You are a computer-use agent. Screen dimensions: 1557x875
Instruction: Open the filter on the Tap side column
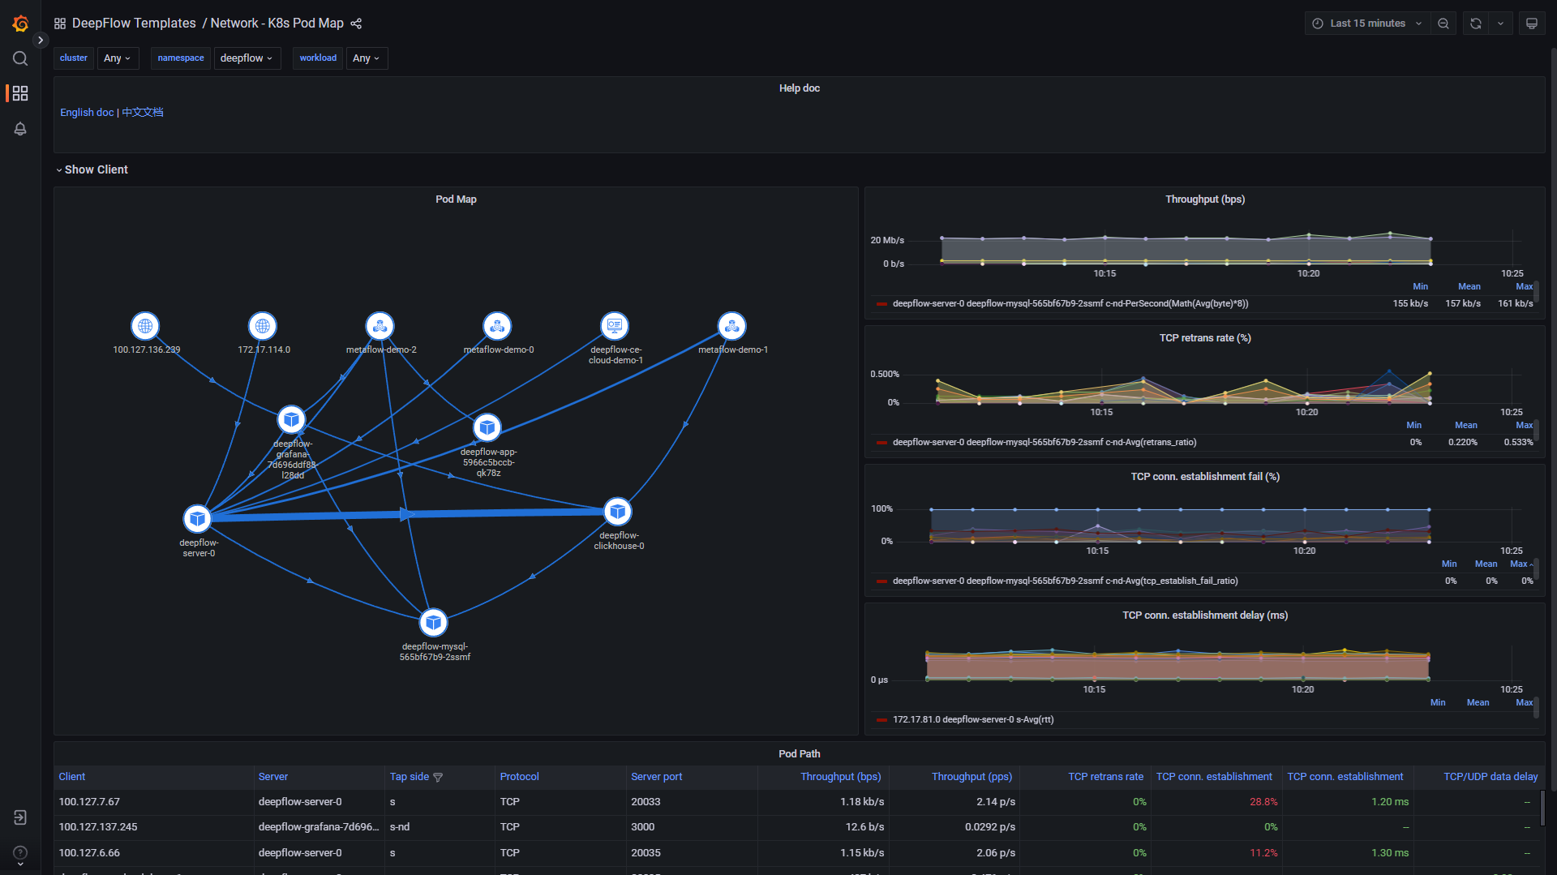pos(438,777)
